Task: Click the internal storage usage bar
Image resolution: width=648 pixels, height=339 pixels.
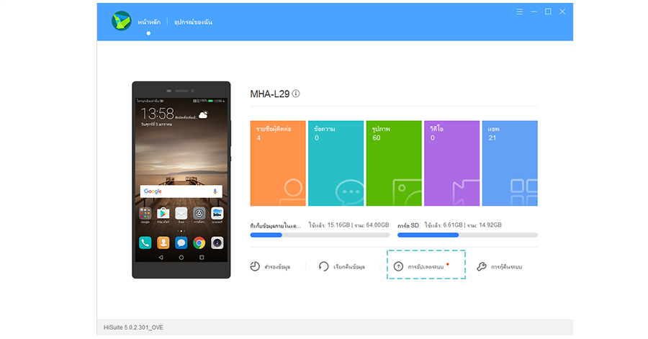Action: tap(320, 235)
